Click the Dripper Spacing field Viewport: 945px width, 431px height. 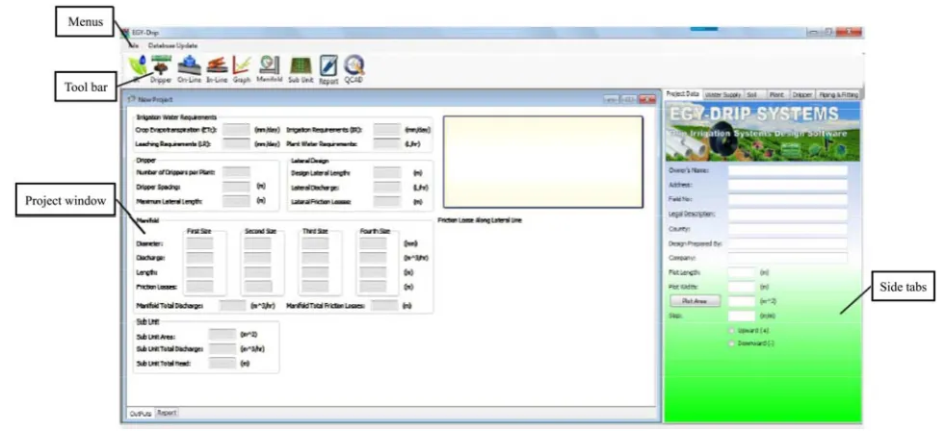tap(236, 187)
